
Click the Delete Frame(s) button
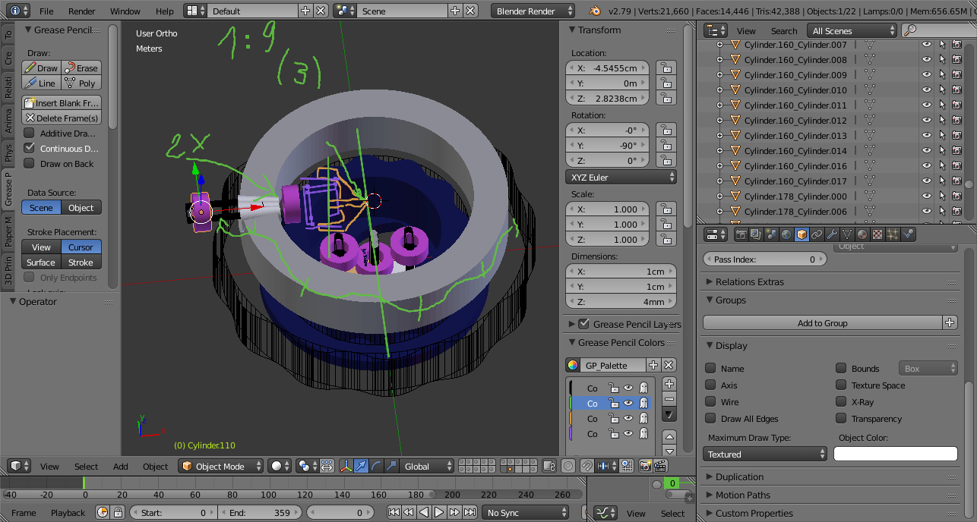[x=62, y=118]
